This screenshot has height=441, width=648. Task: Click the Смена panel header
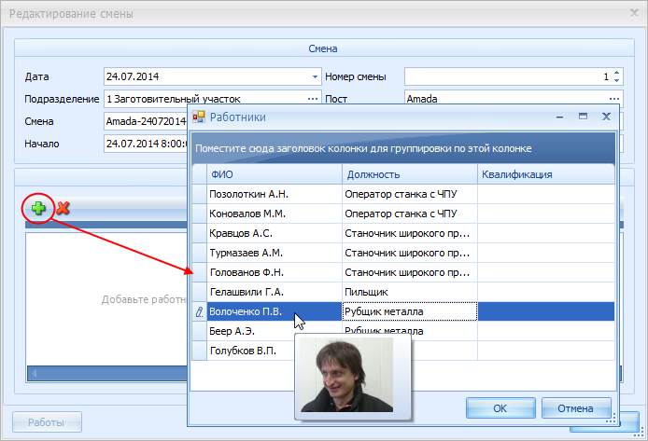click(324, 48)
